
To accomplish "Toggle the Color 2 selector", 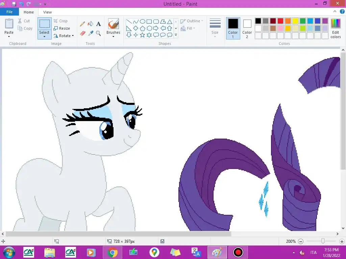I will tap(247, 28).
